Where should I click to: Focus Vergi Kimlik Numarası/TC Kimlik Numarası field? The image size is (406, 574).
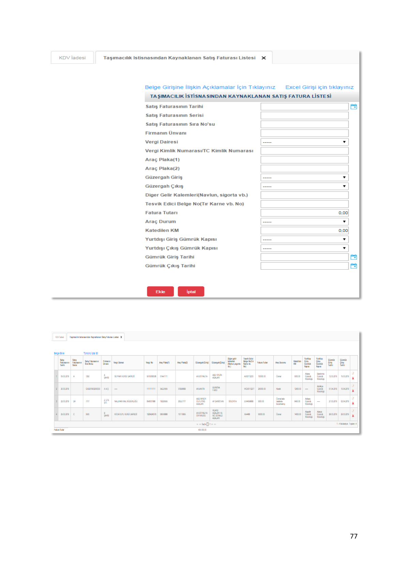(304, 151)
